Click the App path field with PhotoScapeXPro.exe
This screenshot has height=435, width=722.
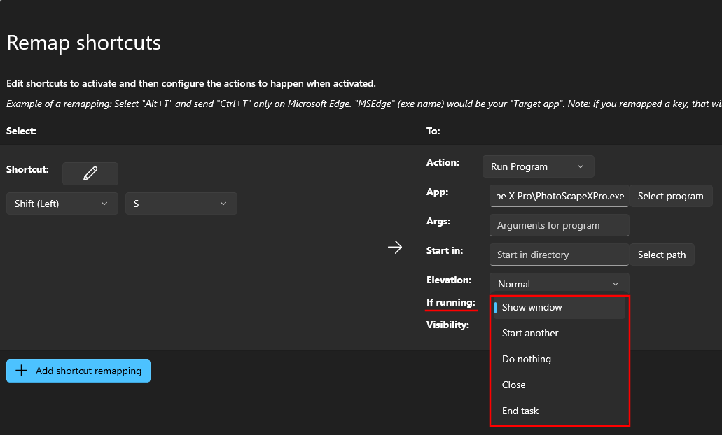click(x=559, y=196)
